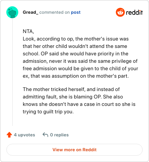The height and width of the screenshot is (162, 149).
Task: Open the '0 replies' label
Action: [x=59, y=135]
